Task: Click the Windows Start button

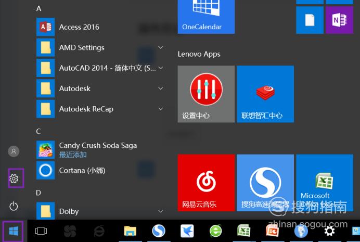Action: (x=14, y=231)
